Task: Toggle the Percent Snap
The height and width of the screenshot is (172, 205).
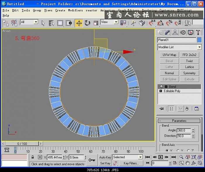Action: coord(169,23)
